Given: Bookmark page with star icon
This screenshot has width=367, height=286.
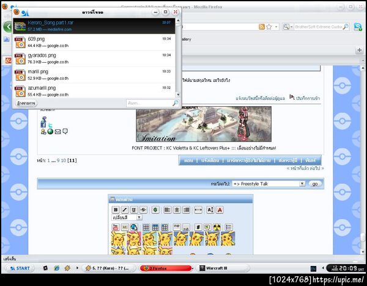Looking at the screenshot, I should pyautogui.click(x=269, y=27).
